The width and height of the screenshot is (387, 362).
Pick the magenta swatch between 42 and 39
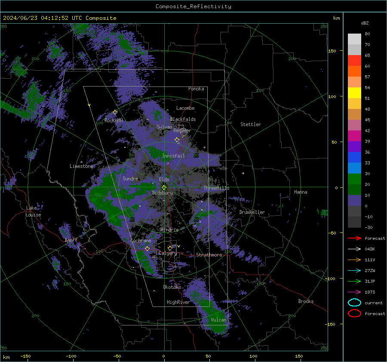(354, 136)
